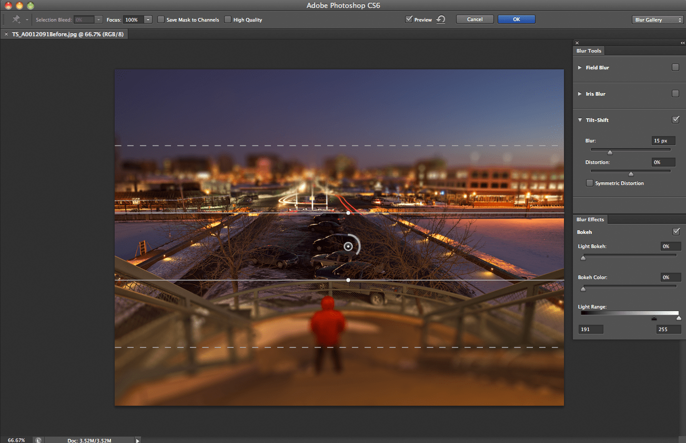Select the blur pin tool icon
The width and height of the screenshot is (686, 443).
point(16,19)
